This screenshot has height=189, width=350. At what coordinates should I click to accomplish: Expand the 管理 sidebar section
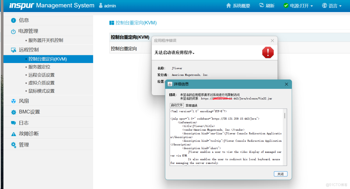point(24,145)
